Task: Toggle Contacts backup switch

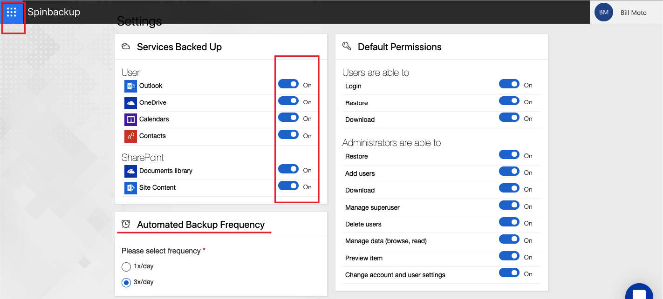Action: click(288, 134)
